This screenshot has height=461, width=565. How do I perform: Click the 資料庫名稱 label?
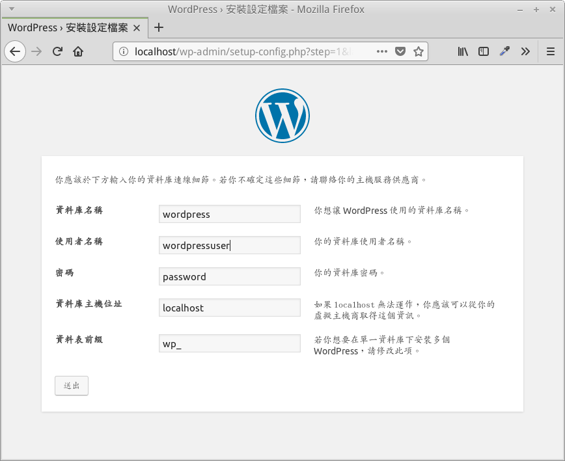[x=79, y=210]
